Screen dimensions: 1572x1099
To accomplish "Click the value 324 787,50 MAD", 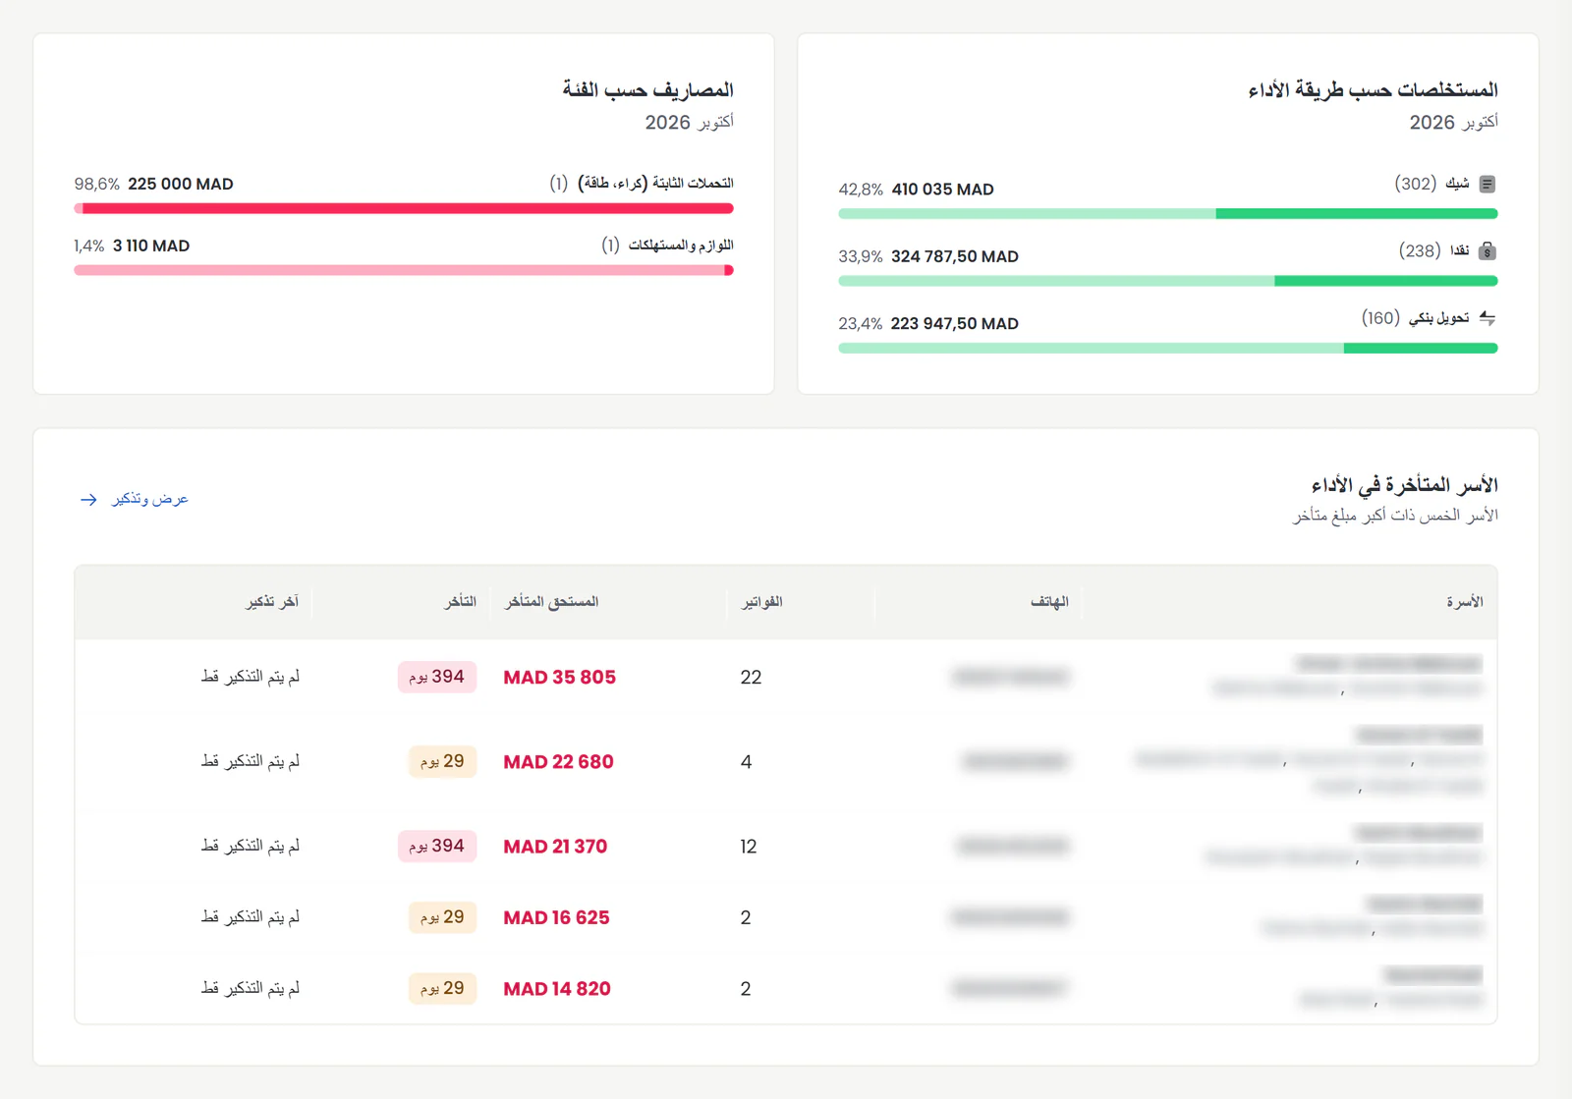I will click(955, 256).
